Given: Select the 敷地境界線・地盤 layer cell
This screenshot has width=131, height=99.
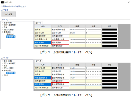Looking at the screenshot, I should (x=60, y=30).
